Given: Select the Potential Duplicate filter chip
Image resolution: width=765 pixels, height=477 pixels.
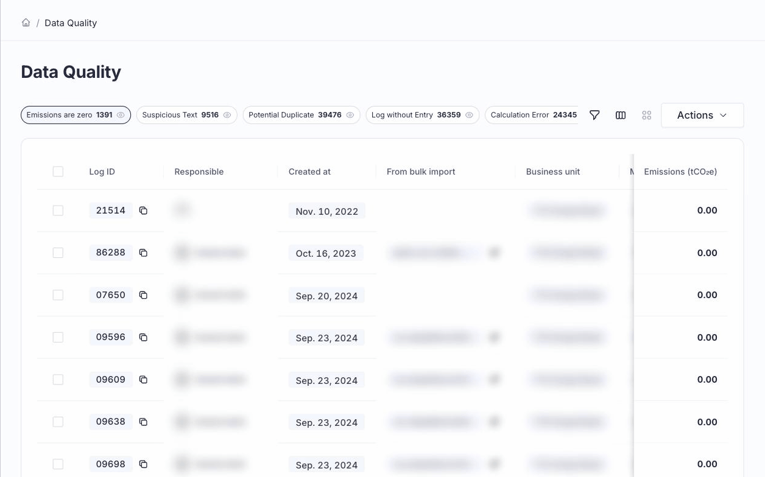Looking at the screenshot, I should pyautogui.click(x=301, y=115).
